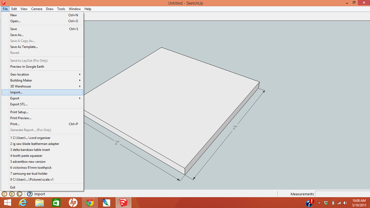Select Export STL from the File menu
The width and height of the screenshot is (370, 208).
[x=19, y=104]
